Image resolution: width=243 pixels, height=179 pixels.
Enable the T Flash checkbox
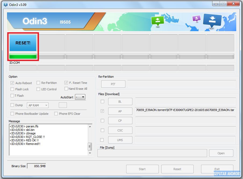[x=12, y=95]
